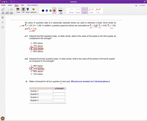The width and height of the screenshot is (147, 121).
Task: Activate the Lasso Select tool
Action: 7,11
